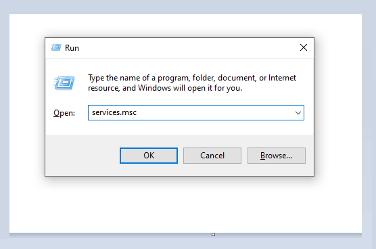This screenshot has width=376, height=249.
Task: Expand the Open combo box dropdown arrow
Action: pyautogui.click(x=298, y=113)
